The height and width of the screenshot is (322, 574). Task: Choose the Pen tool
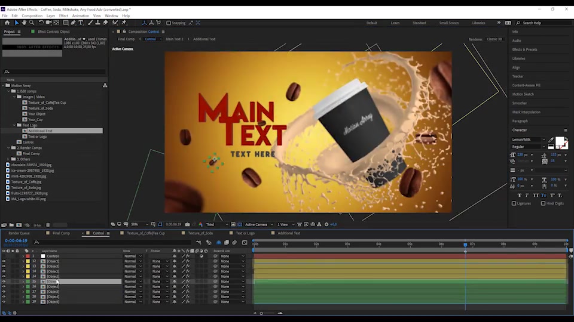click(73, 23)
